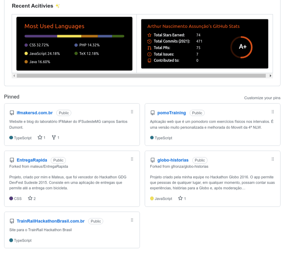286x255 pixels.
Task: Open stargazers star icon on globo-historias card
Action: 180,198
